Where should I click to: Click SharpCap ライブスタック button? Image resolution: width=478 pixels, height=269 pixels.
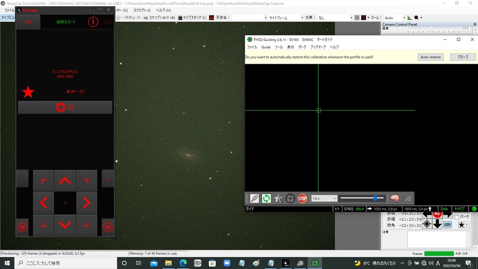(192, 18)
